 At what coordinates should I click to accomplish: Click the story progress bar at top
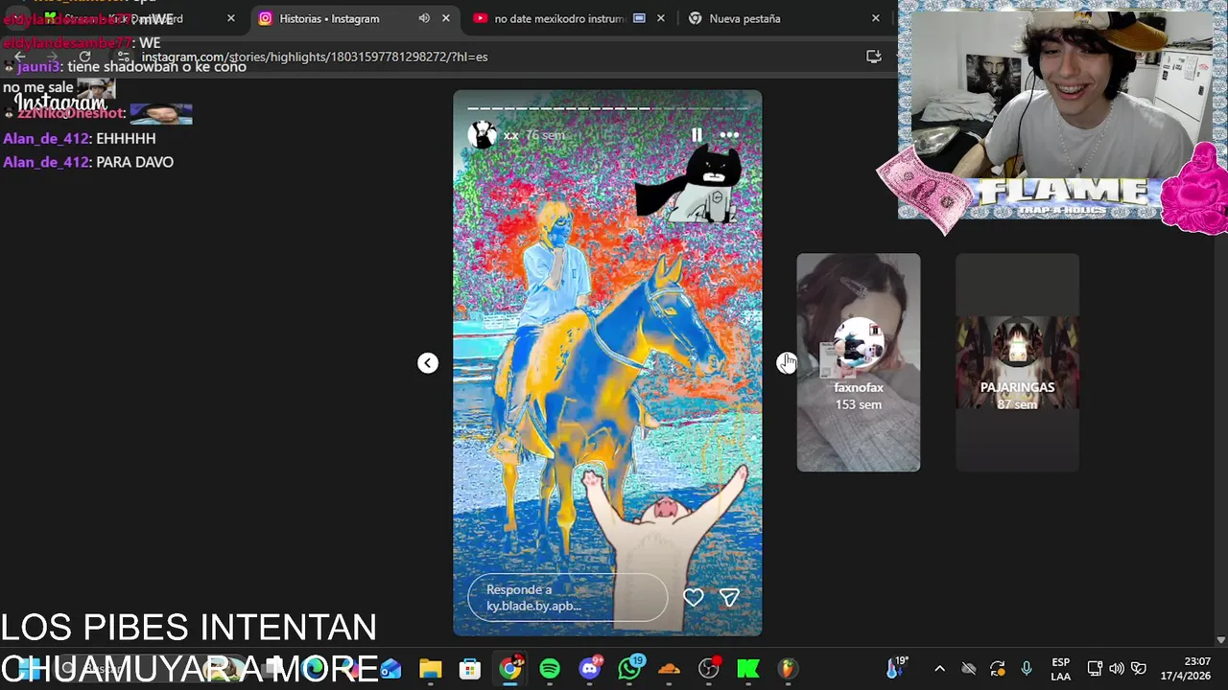pyautogui.click(x=607, y=107)
